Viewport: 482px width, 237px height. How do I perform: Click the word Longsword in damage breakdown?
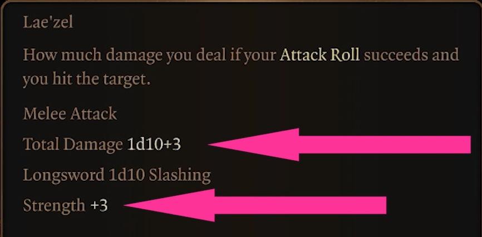tap(63, 175)
